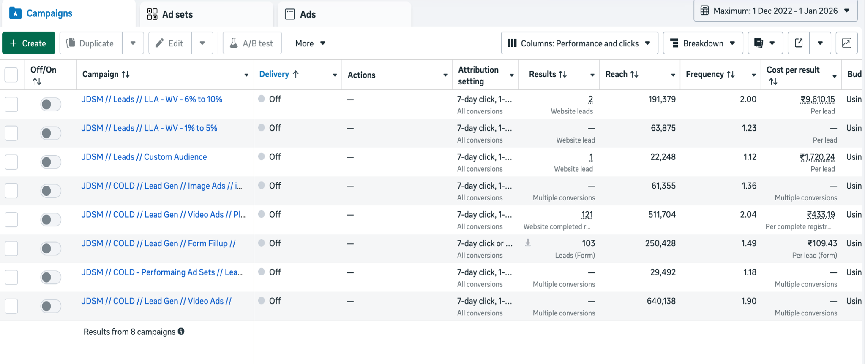Click the green Create button
This screenshot has width=865, height=364.
click(28, 43)
